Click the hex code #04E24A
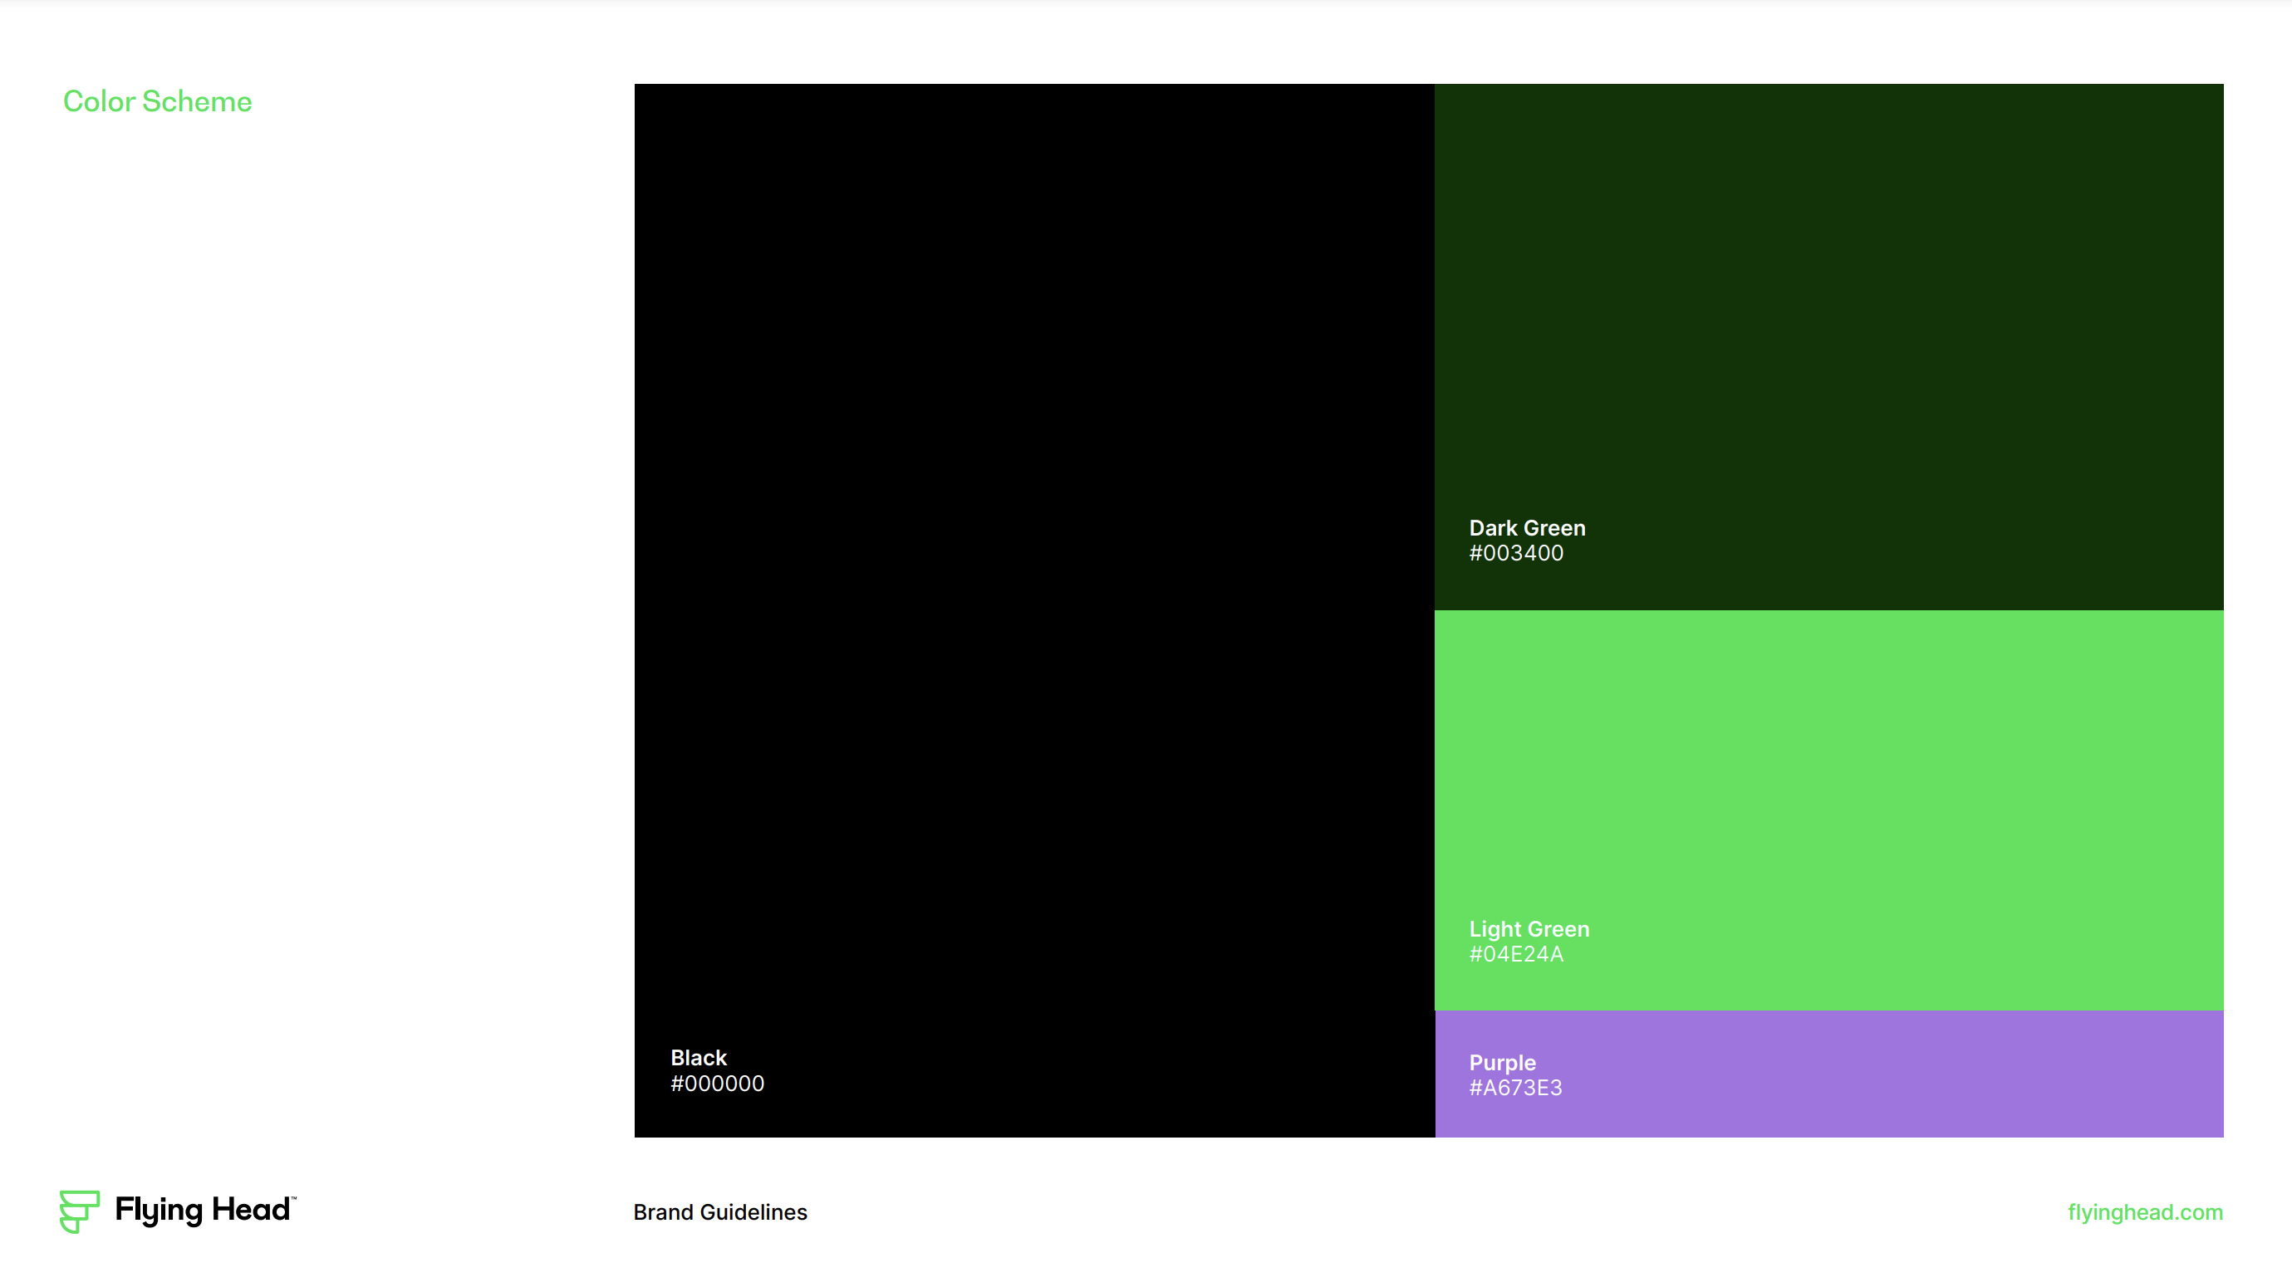Image resolution: width=2292 pixels, height=1287 pixels. (1517, 954)
